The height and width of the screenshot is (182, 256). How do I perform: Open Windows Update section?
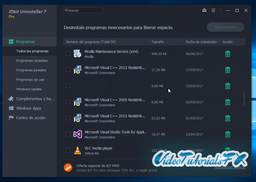click(x=30, y=89)
